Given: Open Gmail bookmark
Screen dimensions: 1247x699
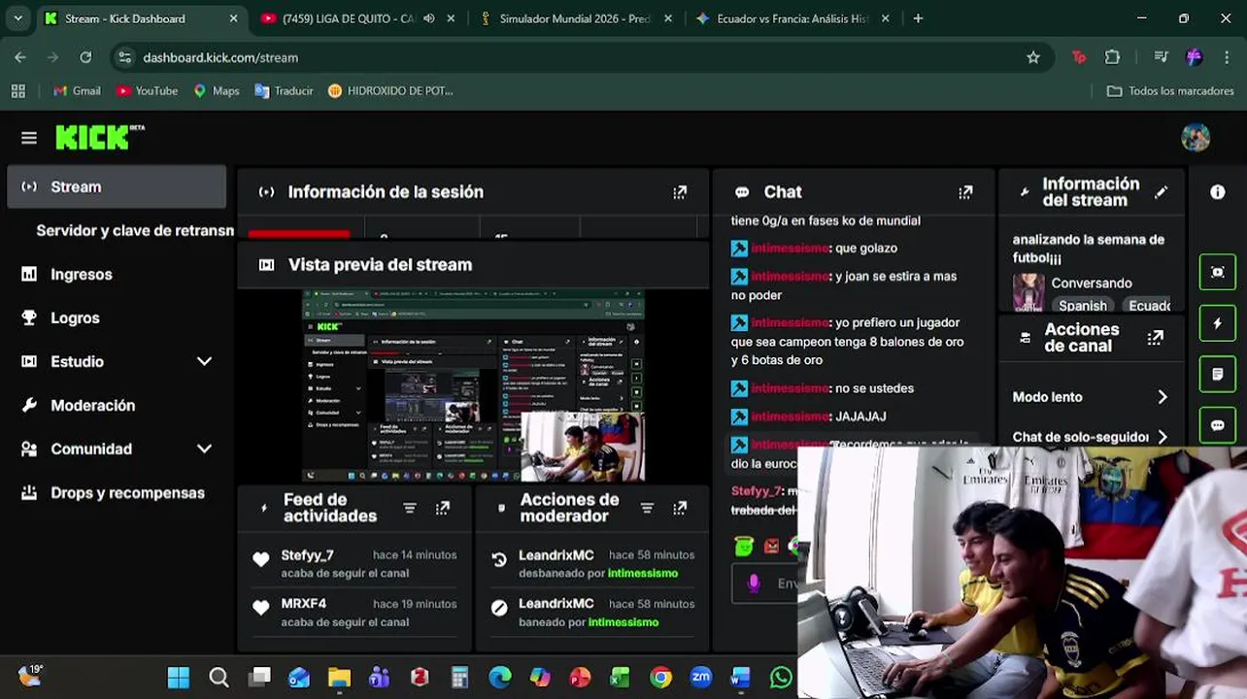Looking at the screenshot, I should click(77, 90).
